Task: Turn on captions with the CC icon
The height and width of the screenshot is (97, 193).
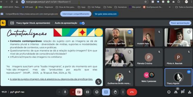Action: (x=87, y=92)
